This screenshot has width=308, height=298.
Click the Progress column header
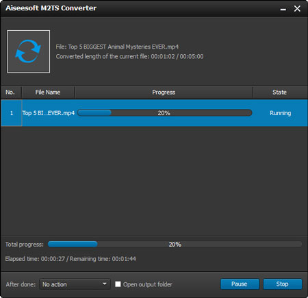point(164,92)
